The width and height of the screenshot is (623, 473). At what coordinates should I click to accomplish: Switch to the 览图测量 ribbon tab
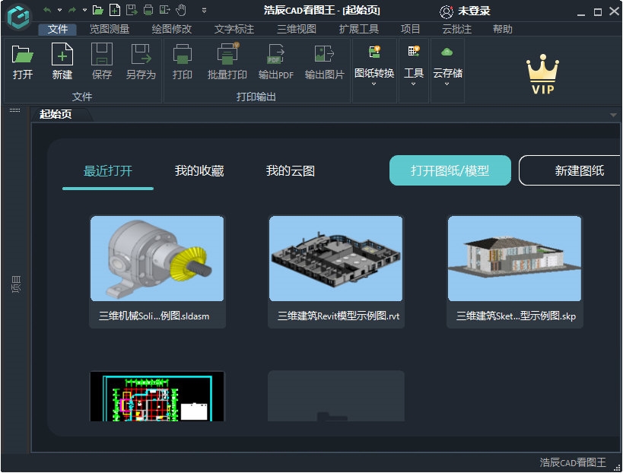110,29
